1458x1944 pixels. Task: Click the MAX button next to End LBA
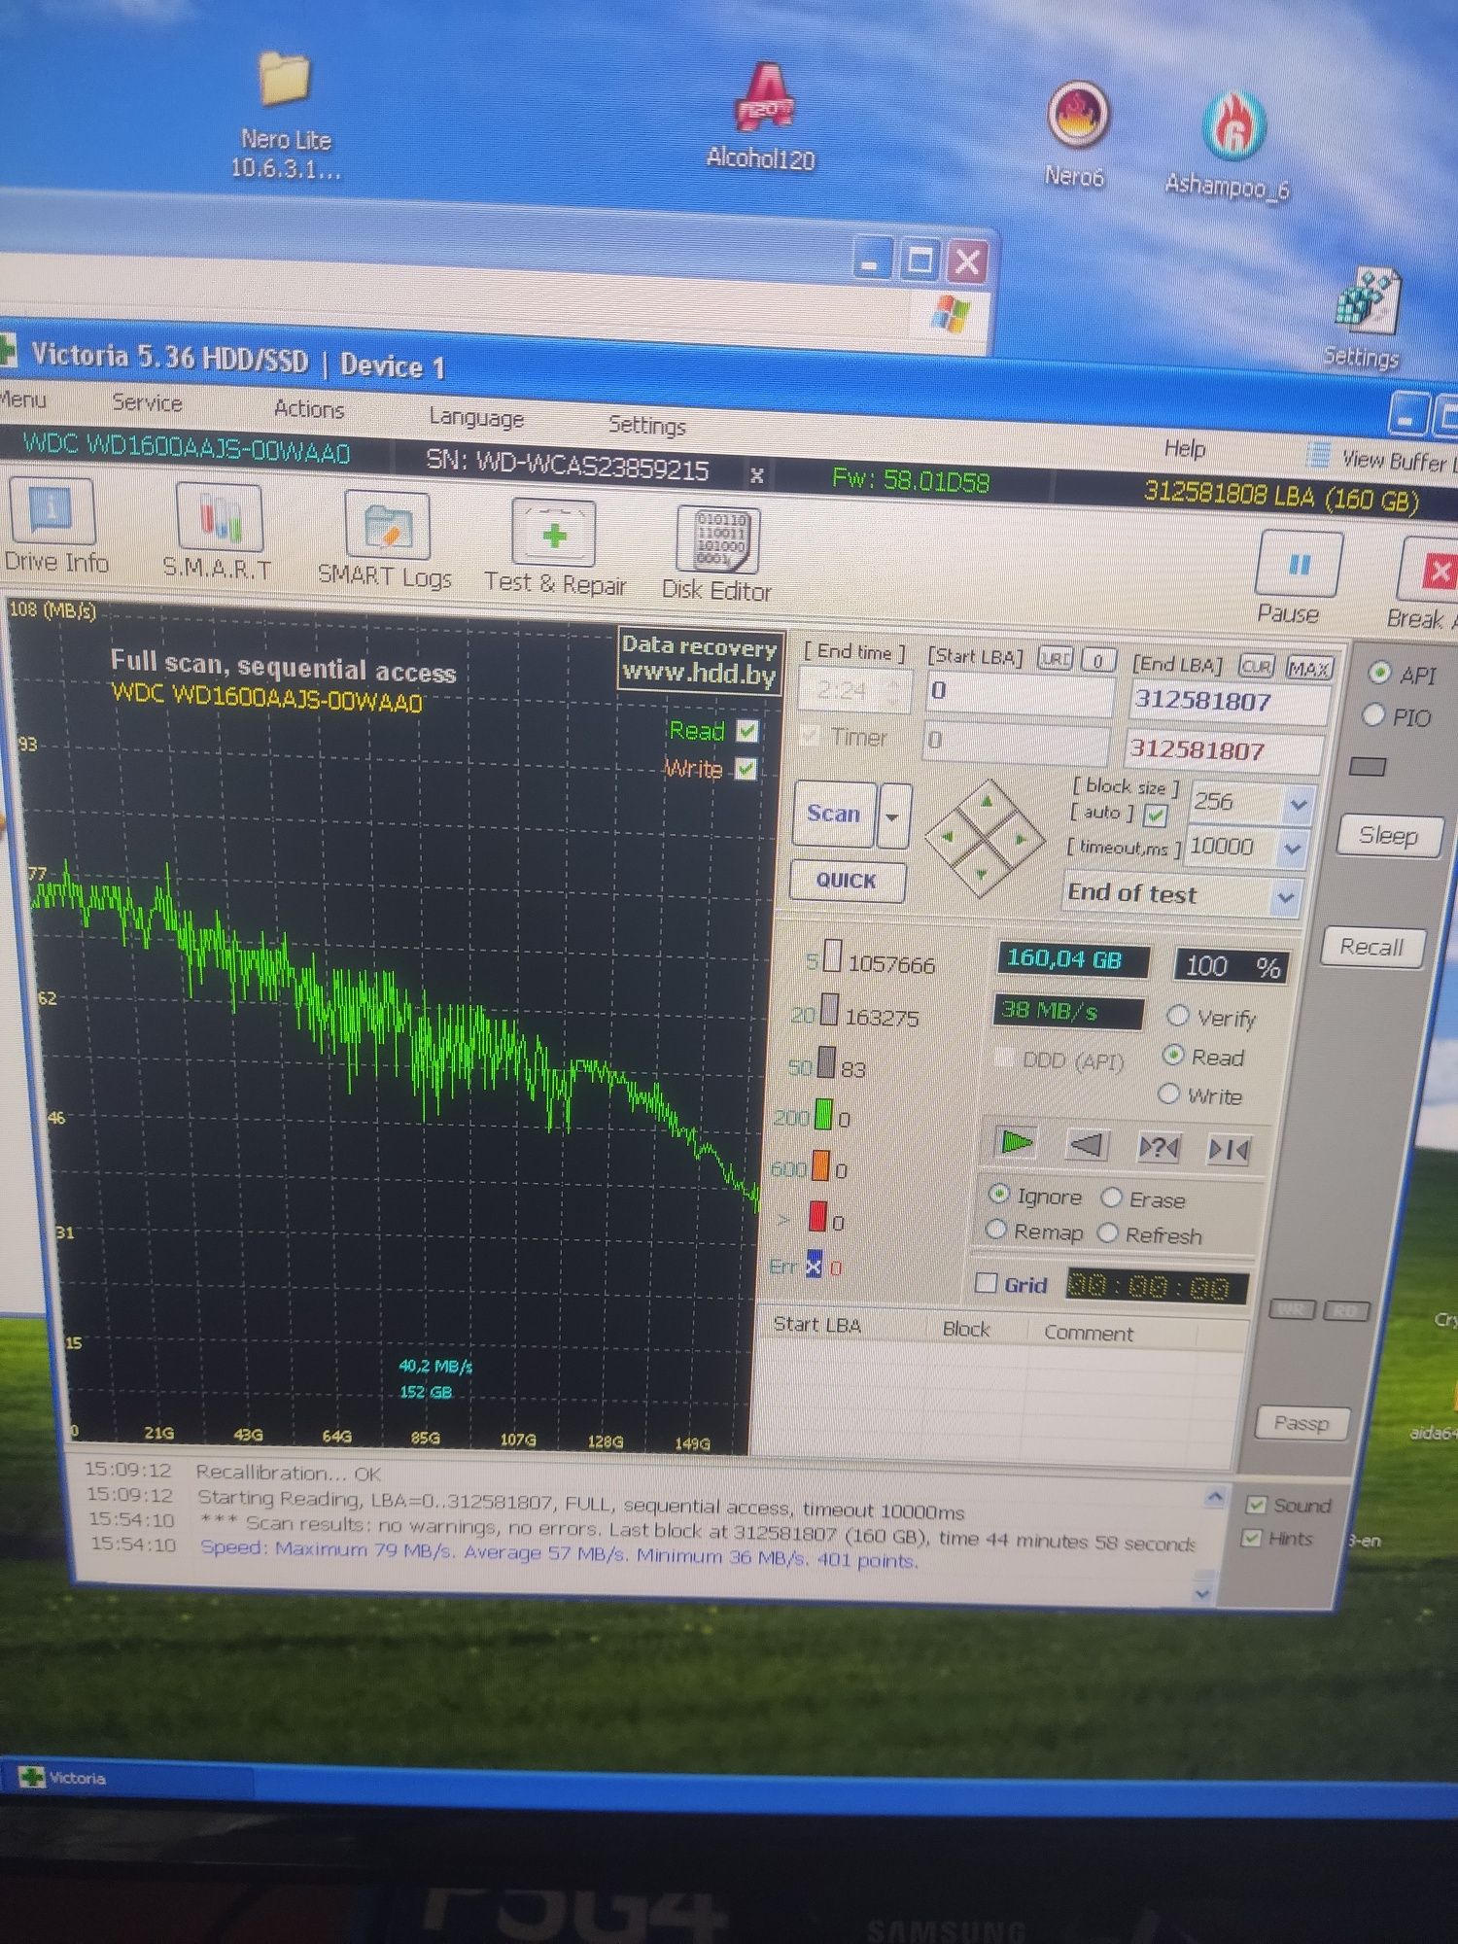point(1308,669)
